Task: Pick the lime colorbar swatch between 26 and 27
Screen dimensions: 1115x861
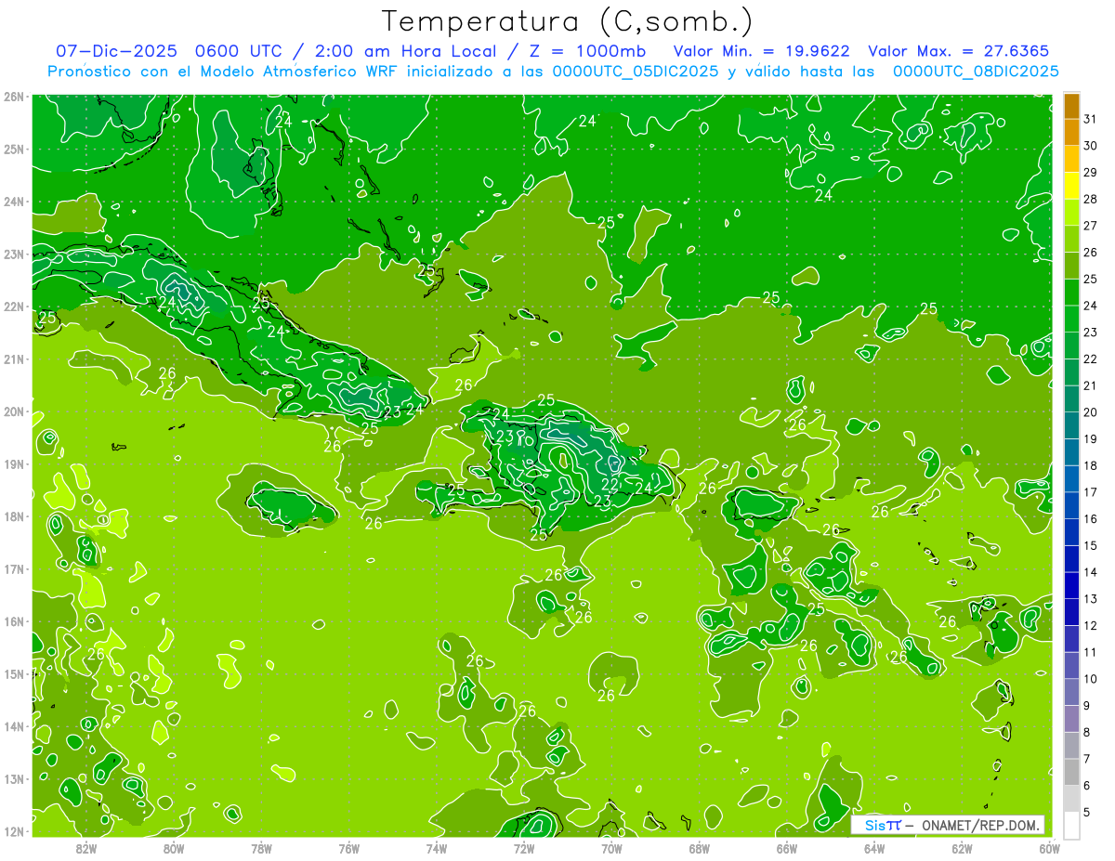Action: (x=1071, y=239)
